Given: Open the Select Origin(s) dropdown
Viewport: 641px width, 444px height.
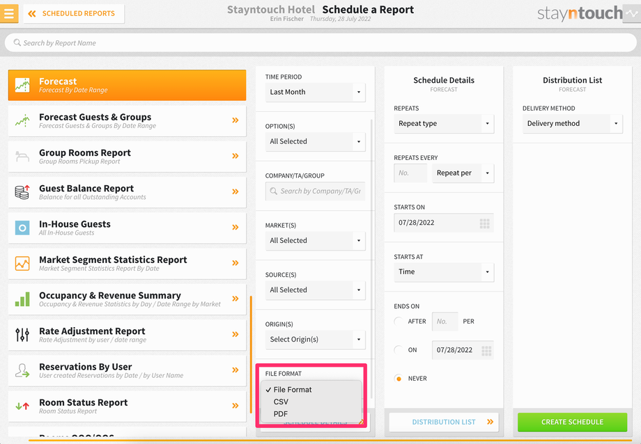Looking at the screenshot, I should click(315, 340).
